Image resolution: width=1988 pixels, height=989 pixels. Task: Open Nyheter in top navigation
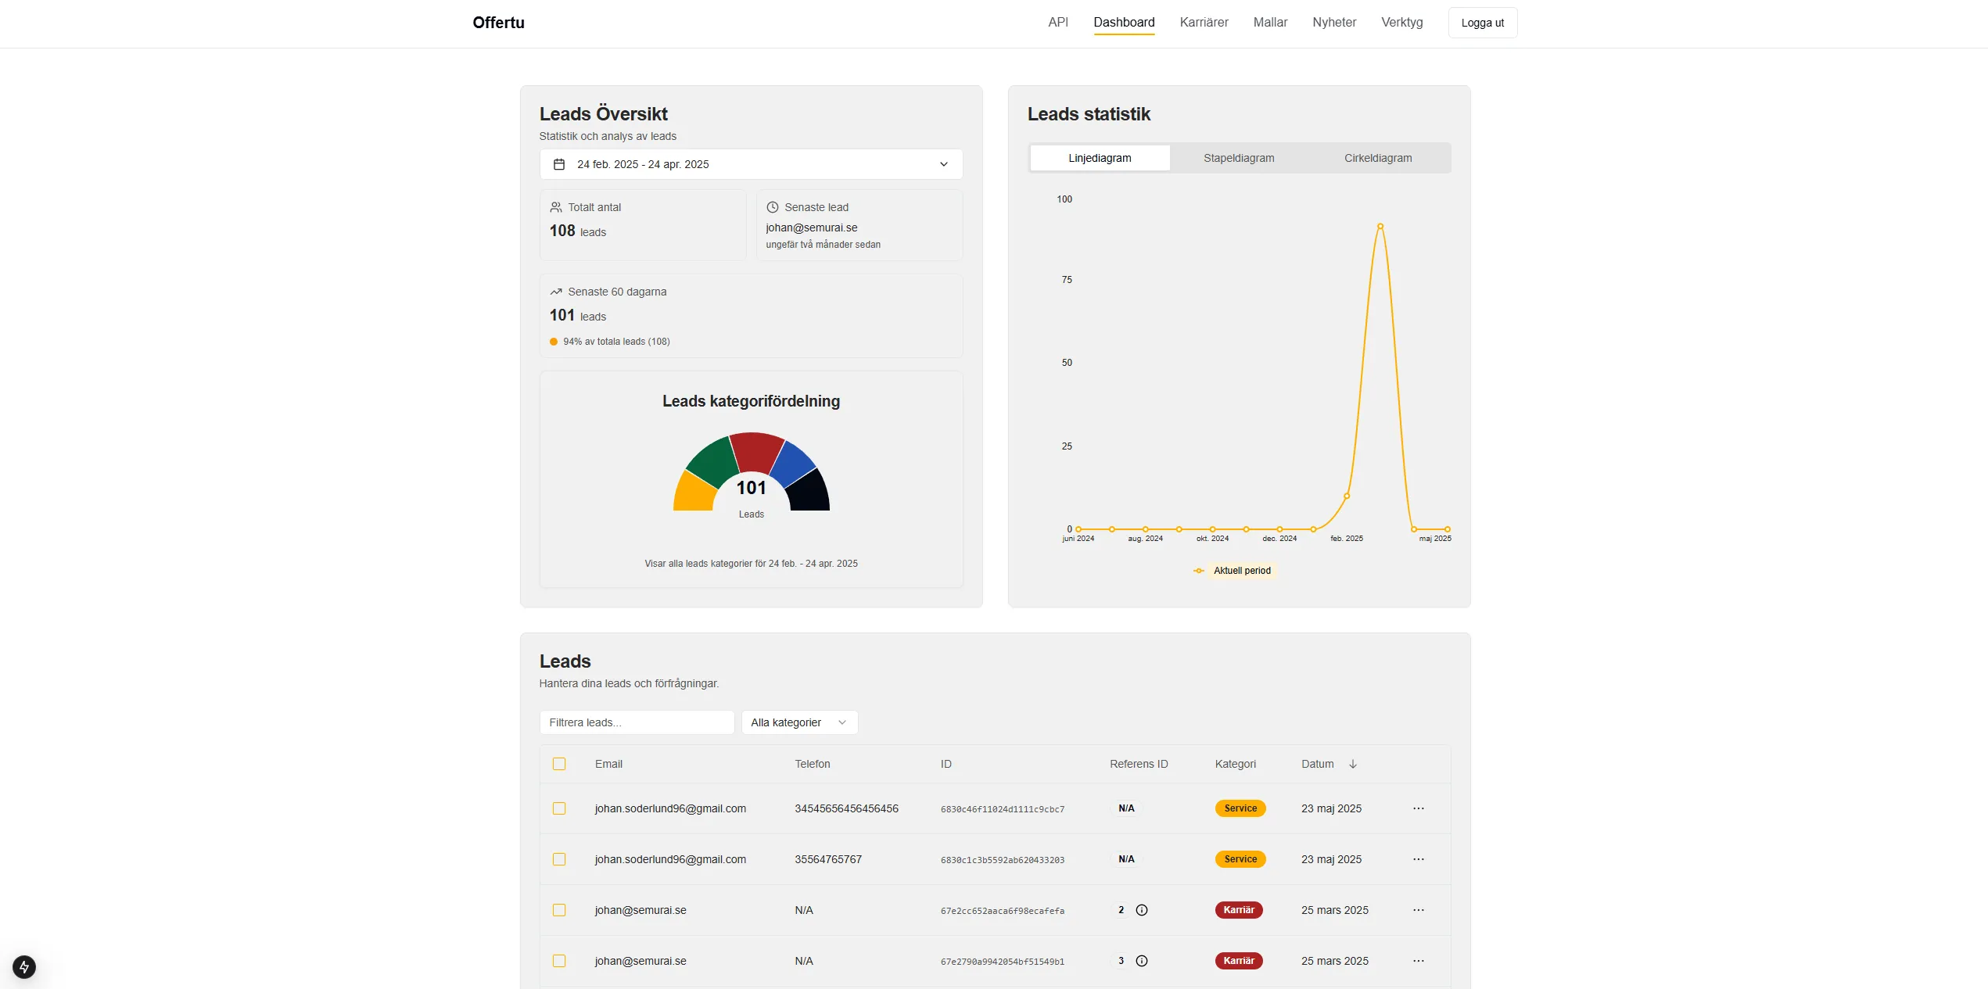[1334, 22]
